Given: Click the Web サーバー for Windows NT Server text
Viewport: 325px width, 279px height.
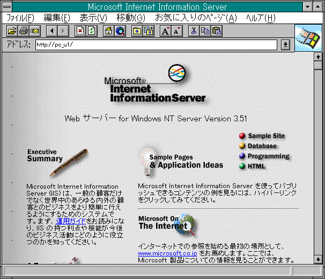Looking at the screenshot, I should tap(156, 119).
